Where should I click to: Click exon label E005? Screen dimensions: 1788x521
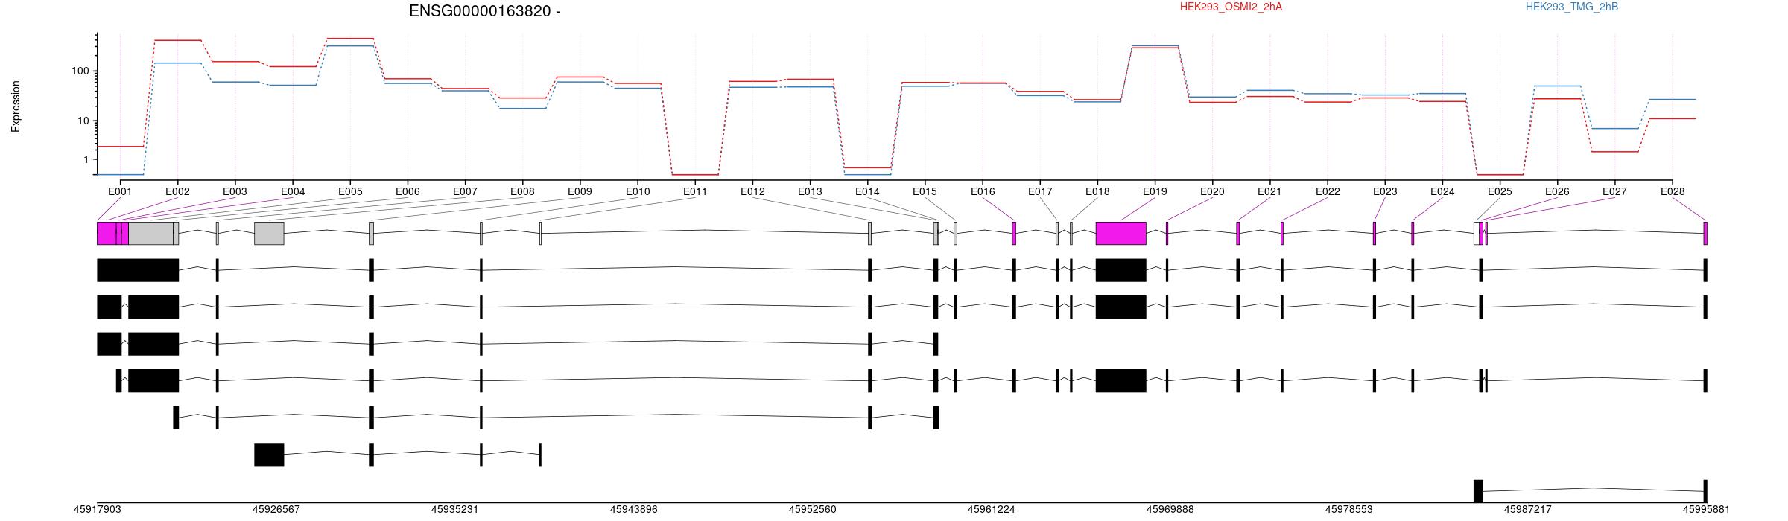(350, 191)
